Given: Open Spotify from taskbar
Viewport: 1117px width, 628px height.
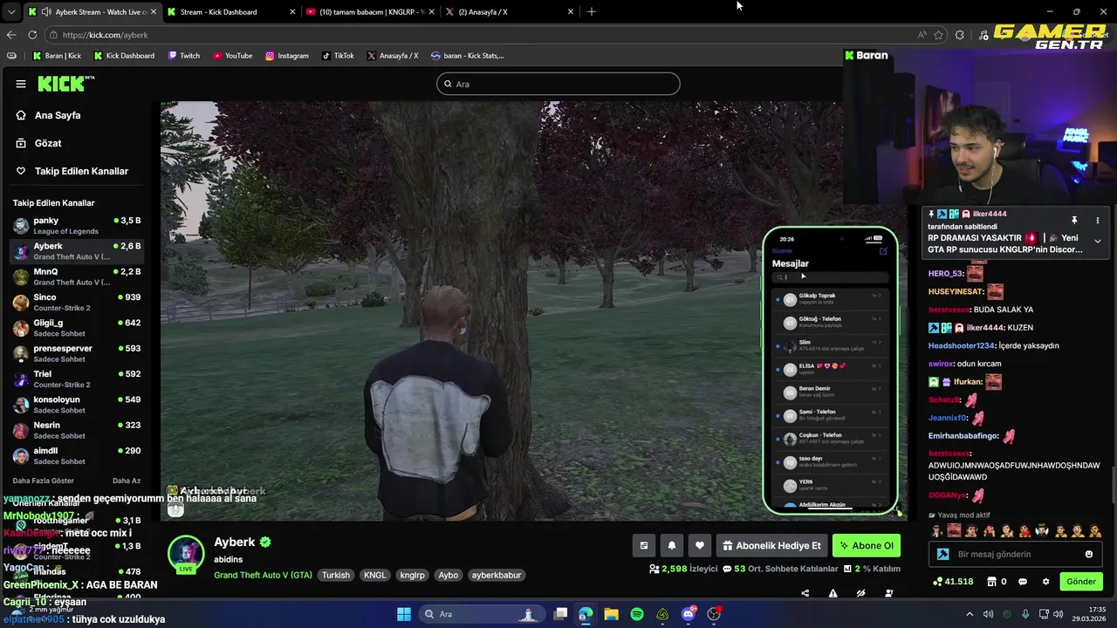Looking at the screenshot, I should 637,614.
